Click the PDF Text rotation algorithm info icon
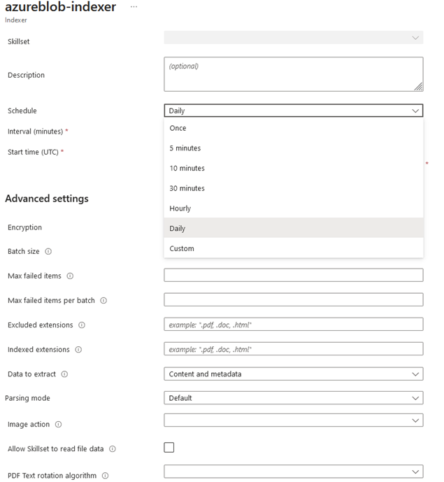 pyautogui.click(x=105, y=476)
